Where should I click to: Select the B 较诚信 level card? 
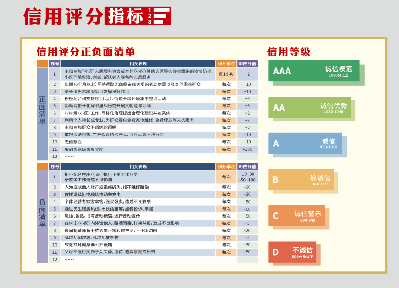301,180
